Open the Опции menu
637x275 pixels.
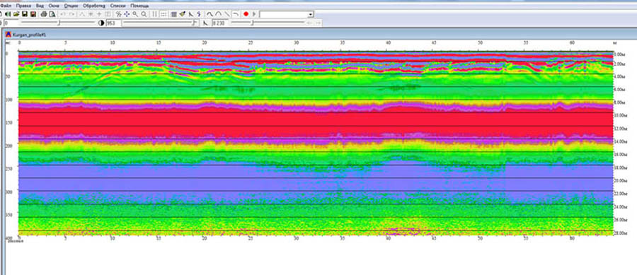[71, 6]
